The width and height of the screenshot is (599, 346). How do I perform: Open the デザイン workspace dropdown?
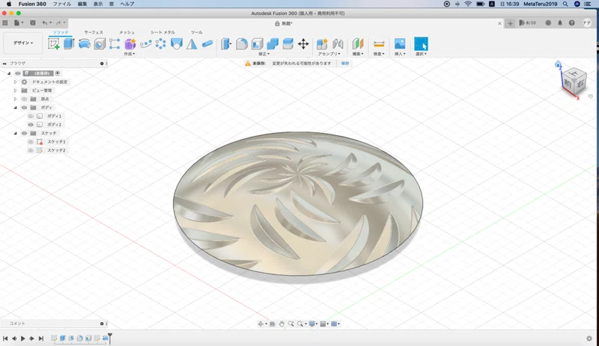click(23, 43)
